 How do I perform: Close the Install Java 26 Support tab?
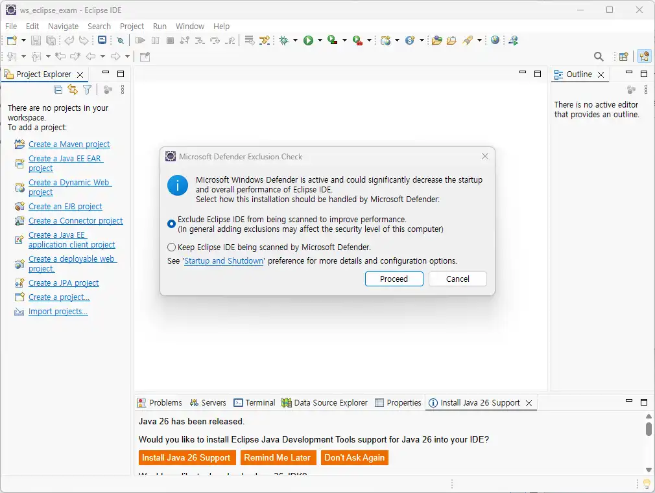[x=529, y=403]
